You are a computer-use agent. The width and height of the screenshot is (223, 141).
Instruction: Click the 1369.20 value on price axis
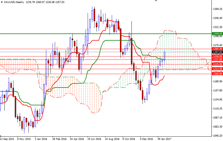217,9
